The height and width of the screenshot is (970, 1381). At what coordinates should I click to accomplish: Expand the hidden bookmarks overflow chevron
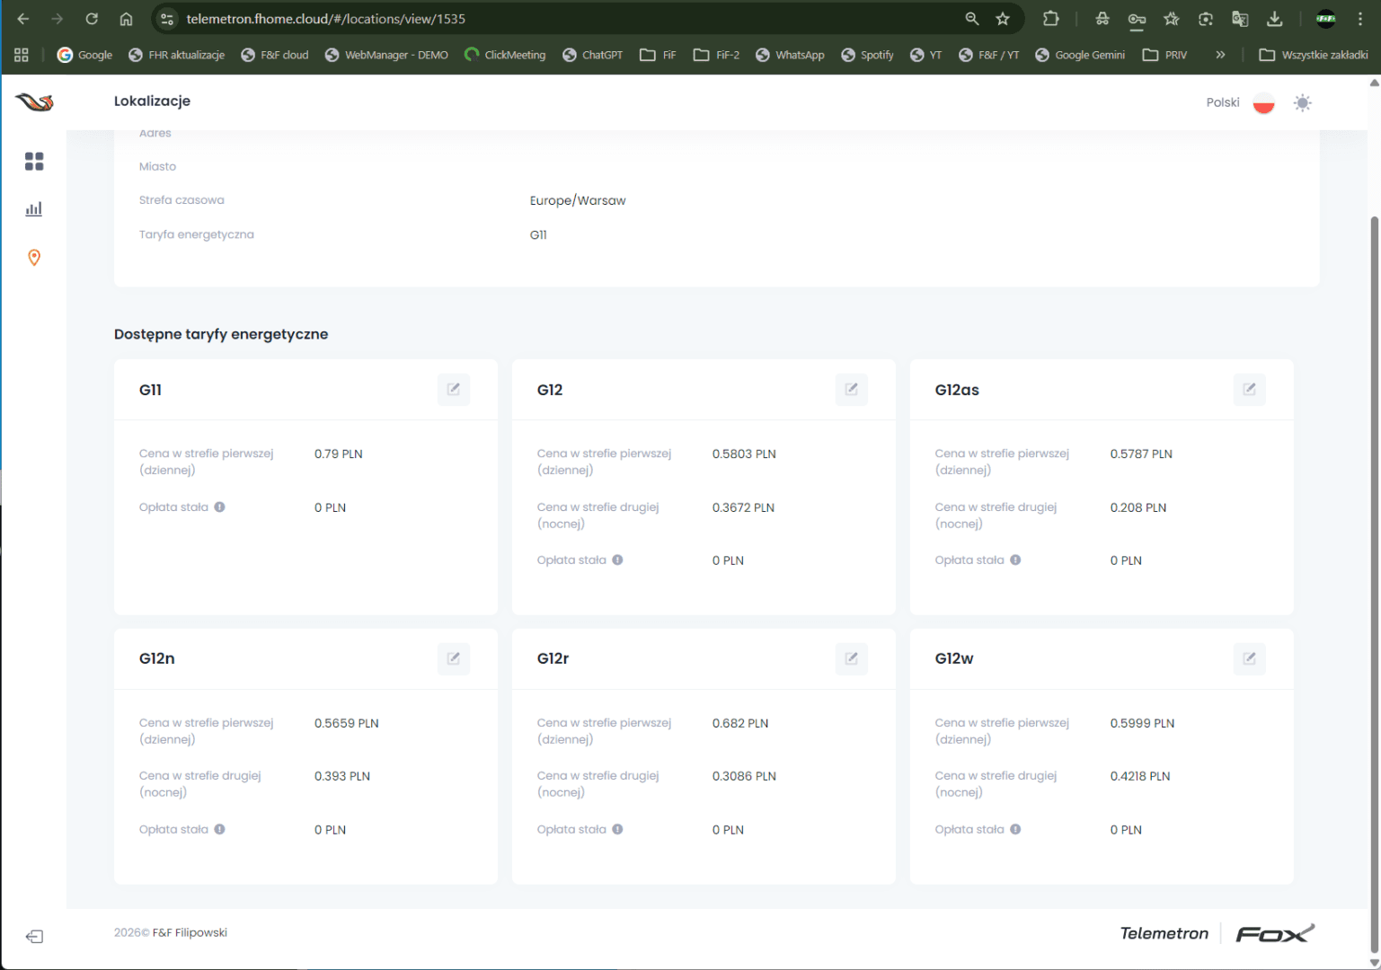(1220, 55)
